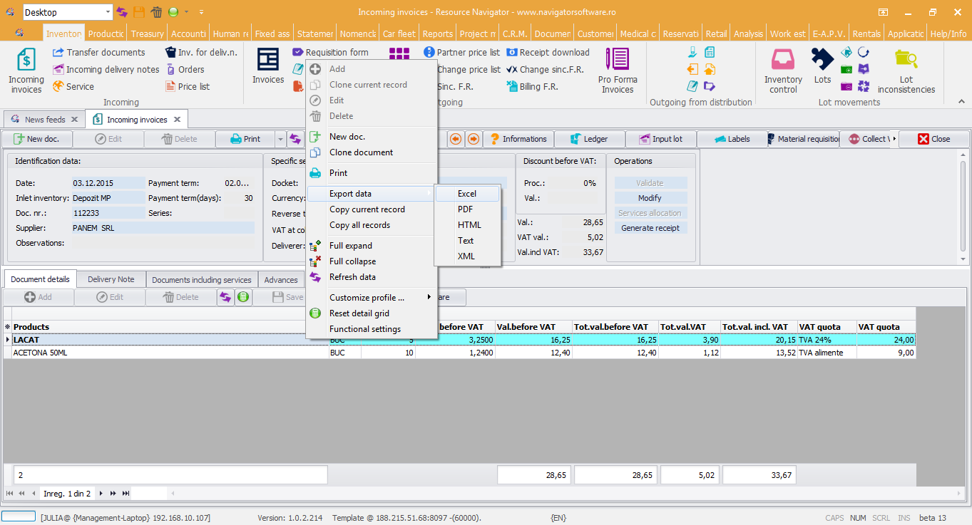Choose Reset detail grid
The width and height of the screenshot is (972, 525).
click(372, 313)
